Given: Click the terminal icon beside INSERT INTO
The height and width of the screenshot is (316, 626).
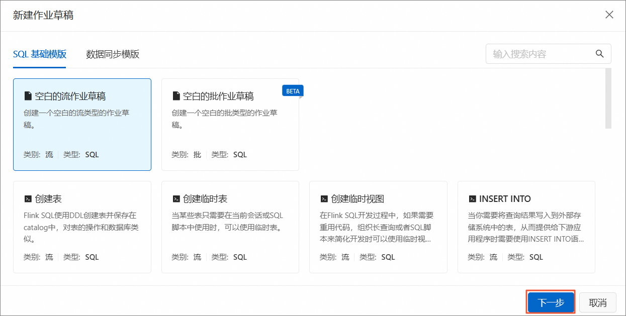Looking at the screenshot, I should [x=472, y=199].
